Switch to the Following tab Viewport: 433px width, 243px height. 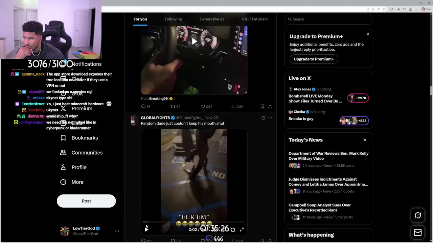tap(173, 19)
